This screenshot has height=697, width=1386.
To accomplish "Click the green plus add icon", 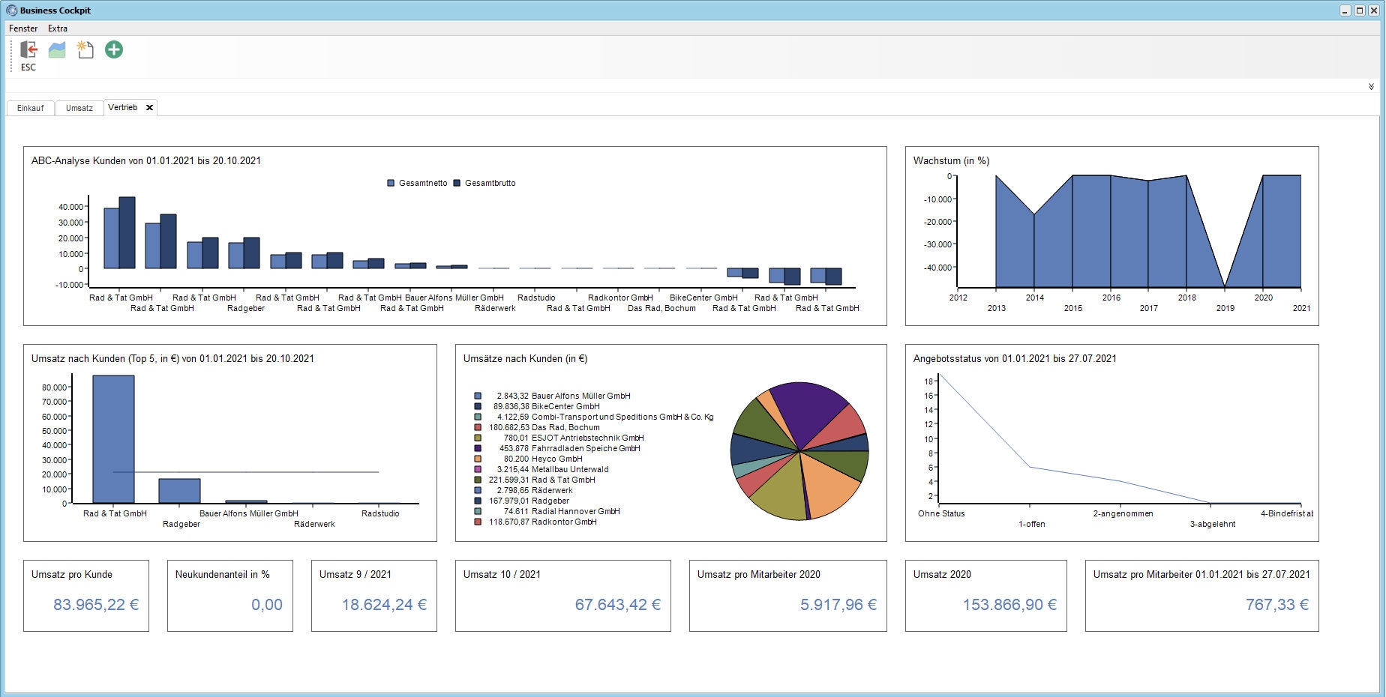I will point(114,50).
